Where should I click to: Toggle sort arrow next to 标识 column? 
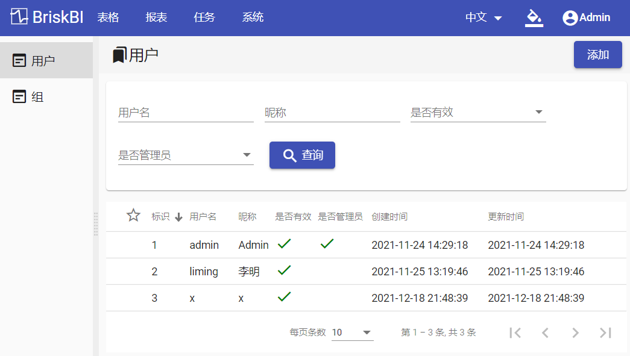pos(179,217)
